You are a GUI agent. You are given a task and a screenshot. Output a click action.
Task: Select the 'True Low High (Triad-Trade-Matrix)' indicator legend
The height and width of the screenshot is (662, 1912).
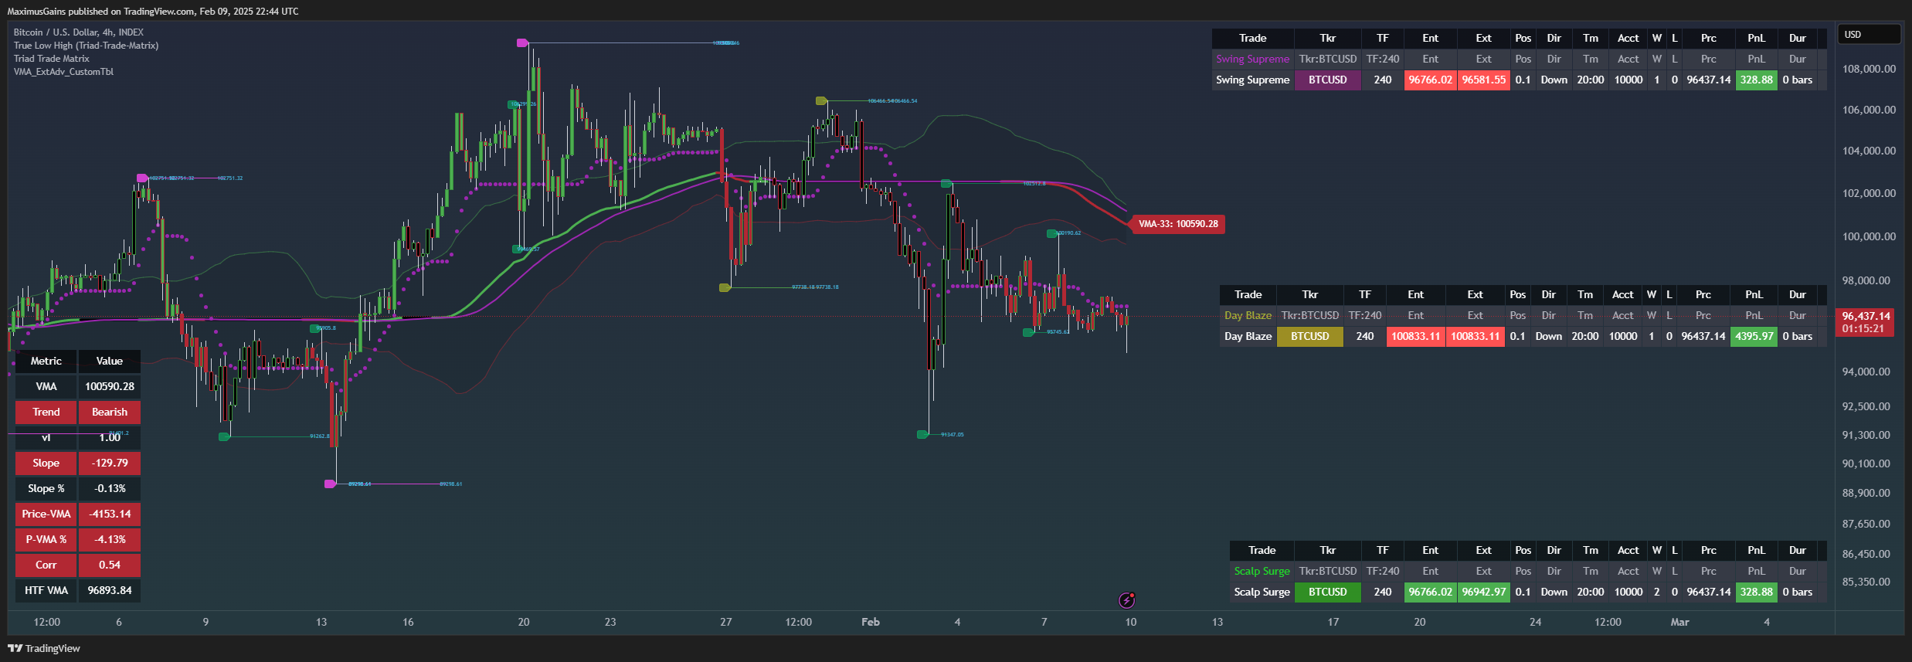tap(86, 46)
